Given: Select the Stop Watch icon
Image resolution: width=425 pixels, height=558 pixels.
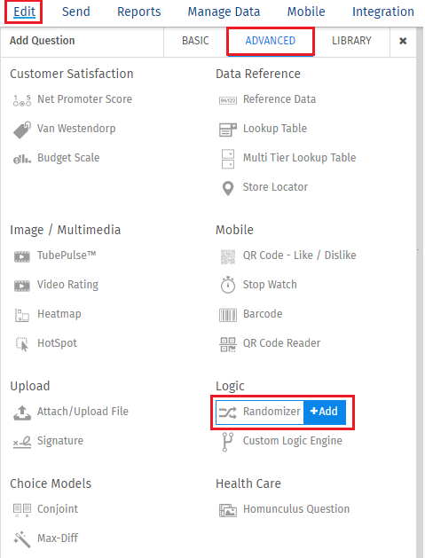Looking at the screenshot, I should click(228, 285).
